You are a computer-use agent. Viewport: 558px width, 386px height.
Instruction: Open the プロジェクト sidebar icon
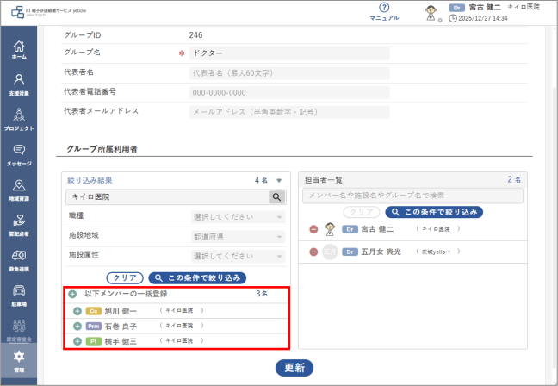(19, 120)
